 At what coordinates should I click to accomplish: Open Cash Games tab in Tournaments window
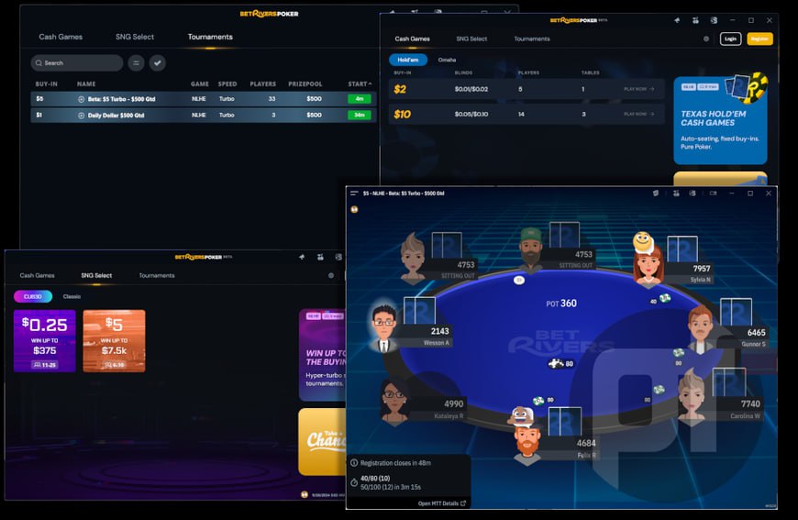61,37
